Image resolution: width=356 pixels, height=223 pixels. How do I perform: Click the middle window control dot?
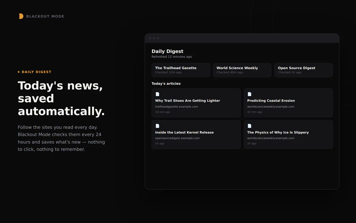[x=154, y=38]
